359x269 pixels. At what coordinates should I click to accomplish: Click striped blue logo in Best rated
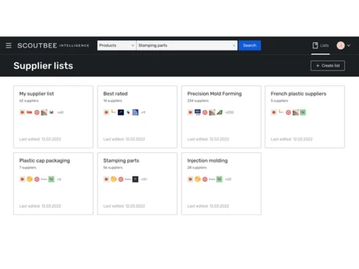click(135, 112)
